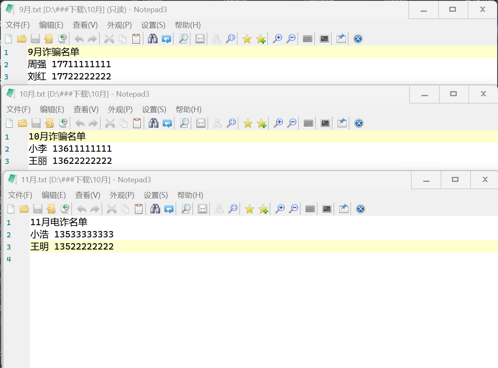
Task: Click New file icon in 11月.txt window
Action: pos(11,209)
